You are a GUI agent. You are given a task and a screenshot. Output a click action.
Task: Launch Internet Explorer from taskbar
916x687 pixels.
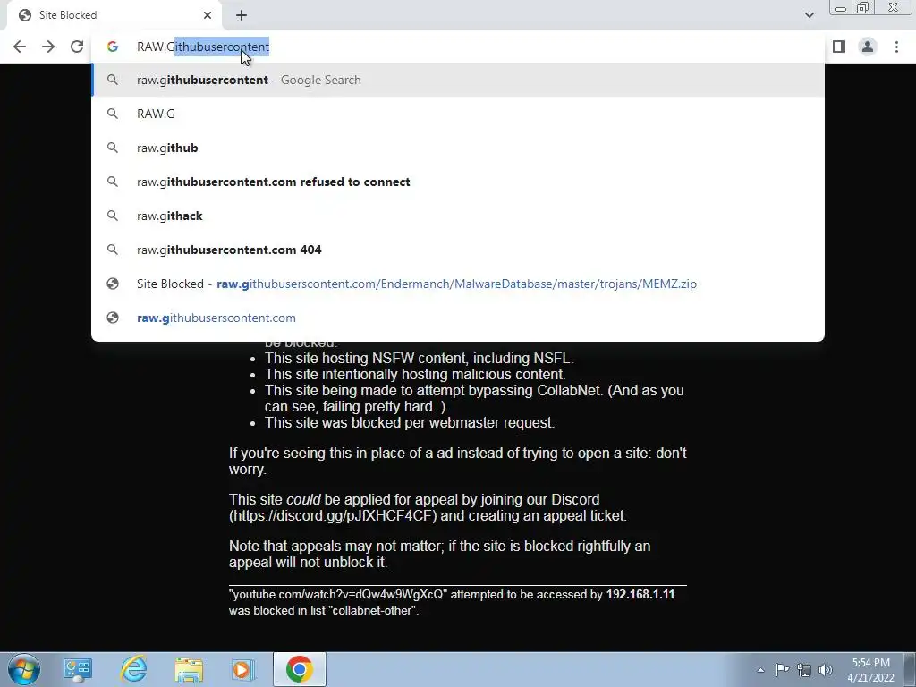(133, 669)
